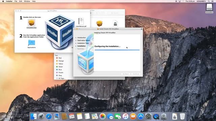Select the Gray tag in the Finder sidebar
The image size is (216, 121).
click(60, 75)
